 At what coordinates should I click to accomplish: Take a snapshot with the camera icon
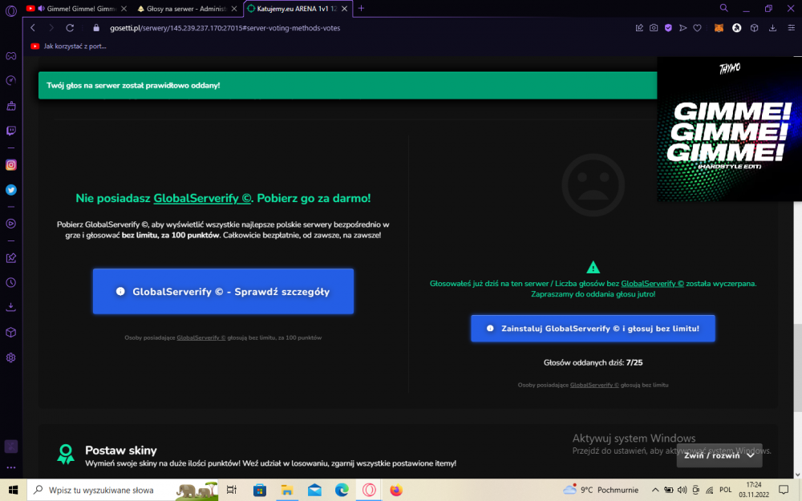coord(654,28)
